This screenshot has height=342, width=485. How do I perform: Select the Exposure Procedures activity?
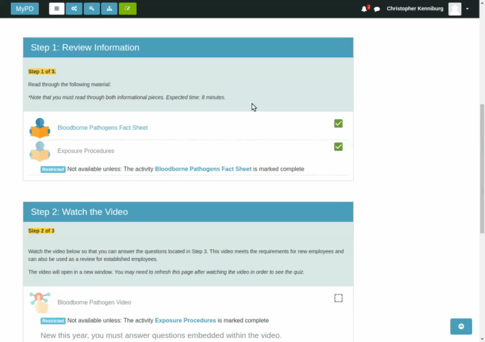tap(85, 151)
